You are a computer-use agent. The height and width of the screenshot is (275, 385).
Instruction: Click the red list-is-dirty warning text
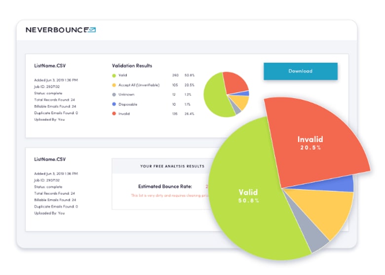[169, 196]
